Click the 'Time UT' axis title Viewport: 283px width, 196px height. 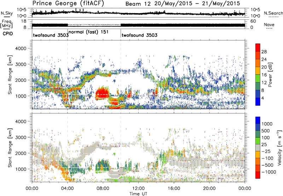138,194
